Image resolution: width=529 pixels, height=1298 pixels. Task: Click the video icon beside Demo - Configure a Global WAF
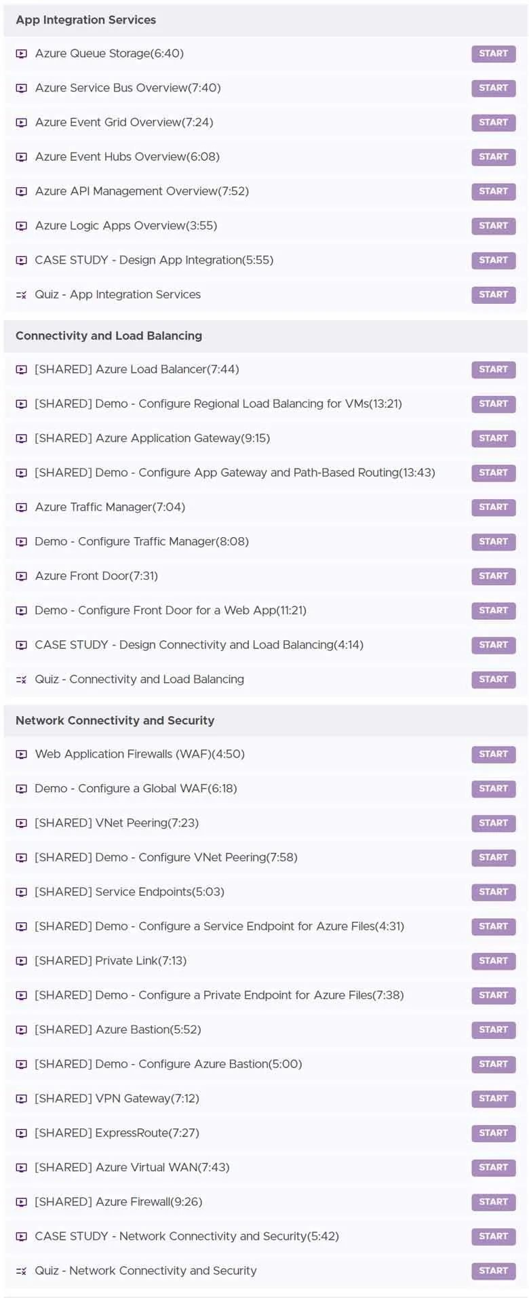coord(22,789)
